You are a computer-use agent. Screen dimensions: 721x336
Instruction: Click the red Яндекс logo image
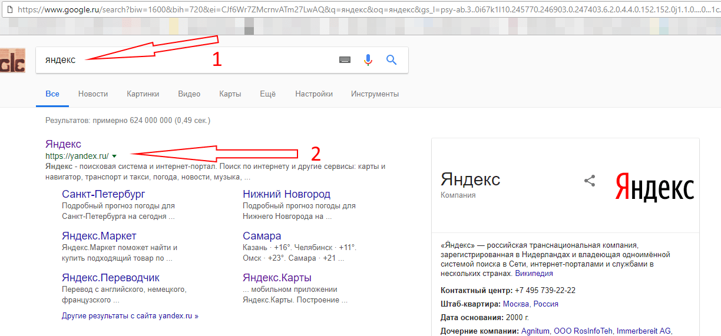click(654, 187)
